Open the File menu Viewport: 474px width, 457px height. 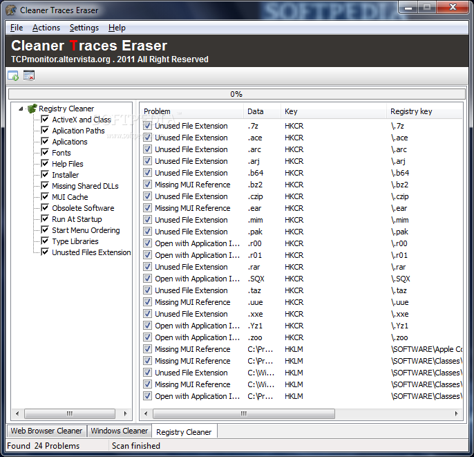(x=17, y=28)
